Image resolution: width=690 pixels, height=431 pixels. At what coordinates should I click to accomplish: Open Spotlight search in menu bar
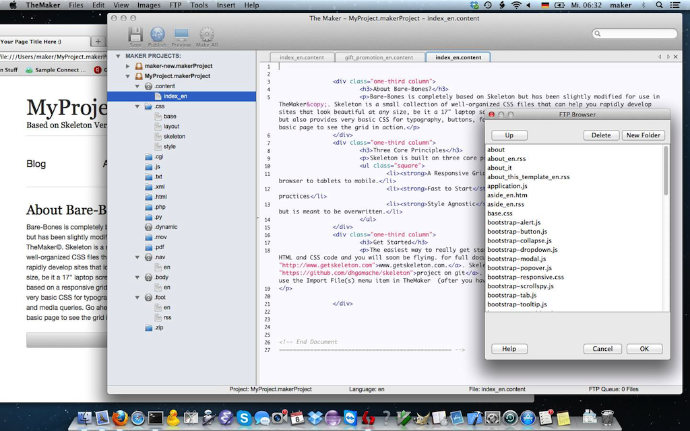659,5
